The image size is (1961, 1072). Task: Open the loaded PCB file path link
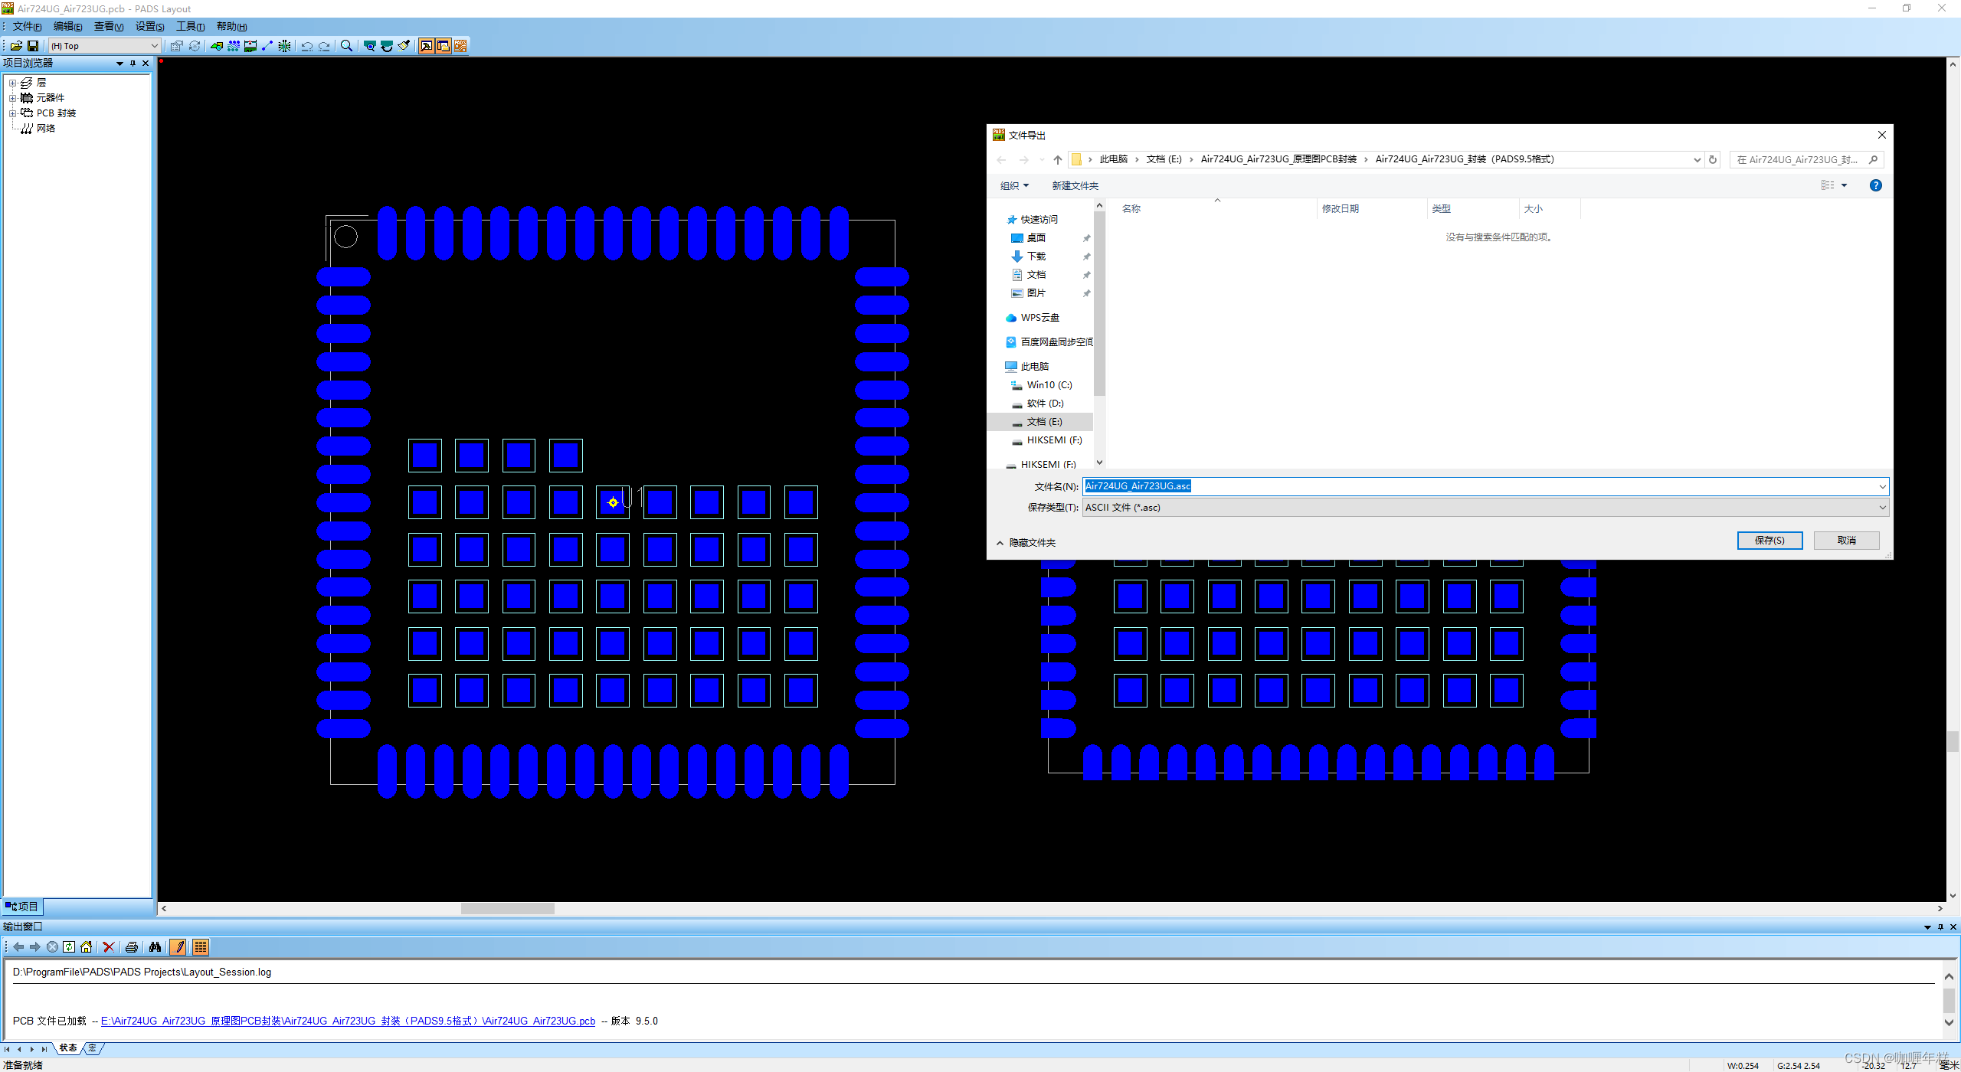point(348,1021)
